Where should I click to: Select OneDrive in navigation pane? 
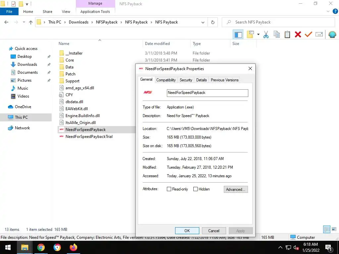(x=23, y=107)
